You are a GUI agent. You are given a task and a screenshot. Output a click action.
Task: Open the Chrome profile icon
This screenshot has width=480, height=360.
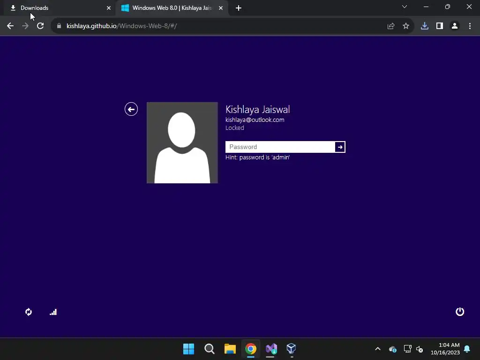click(455, 26)
